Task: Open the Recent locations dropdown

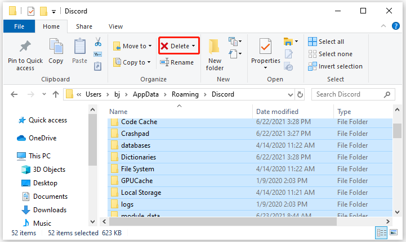Action: coord(44,94)
